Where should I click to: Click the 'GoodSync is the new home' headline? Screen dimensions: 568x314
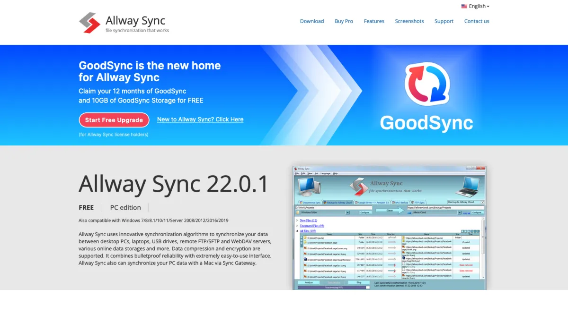point(150,71)
